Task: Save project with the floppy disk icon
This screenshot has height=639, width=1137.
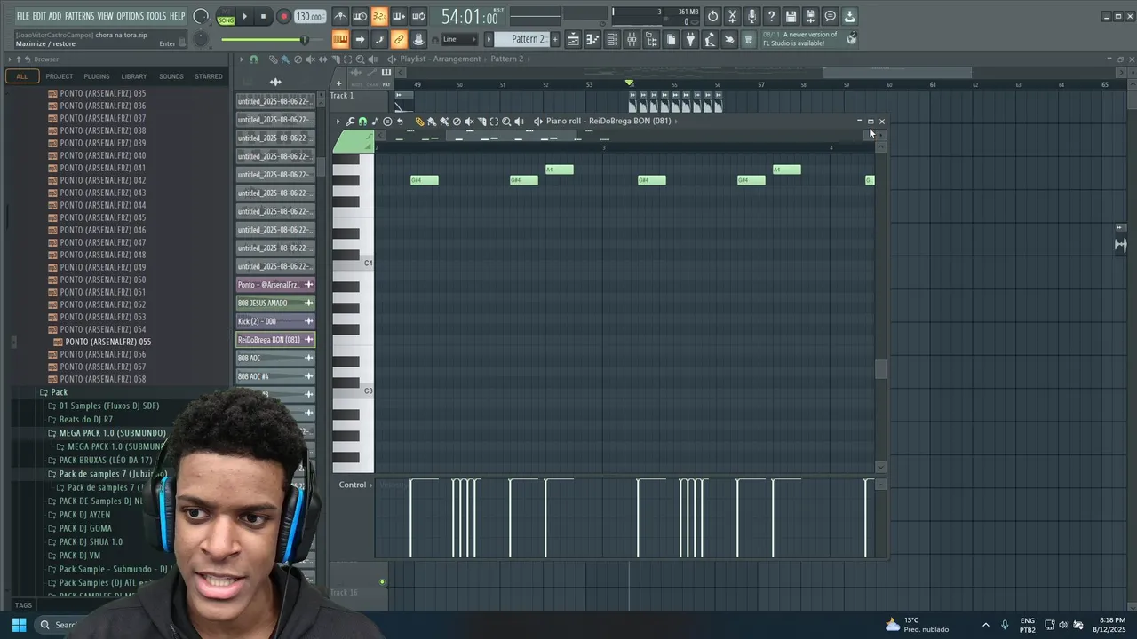Action: pyautogui.click(x=791, y=16)
